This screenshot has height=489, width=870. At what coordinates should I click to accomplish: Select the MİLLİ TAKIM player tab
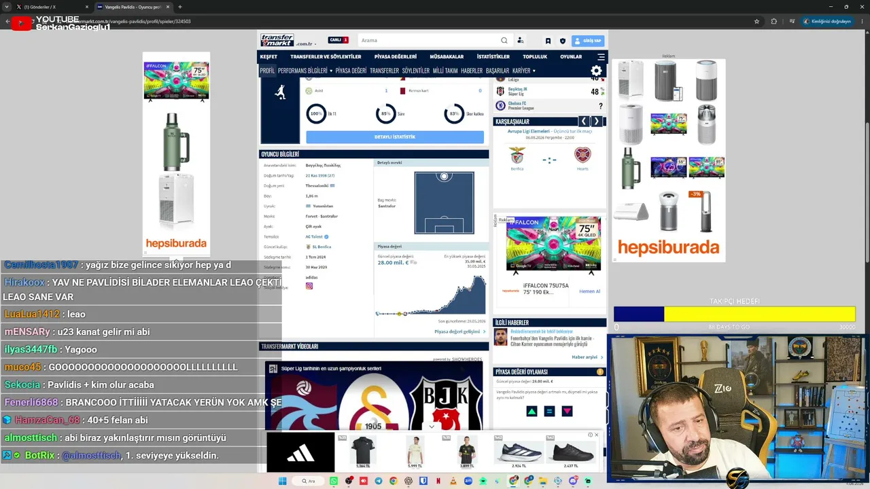pos(445,71)
